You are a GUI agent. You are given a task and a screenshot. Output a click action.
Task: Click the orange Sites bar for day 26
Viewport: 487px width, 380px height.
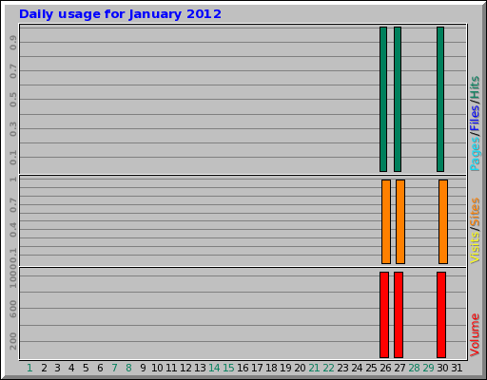[x=386, y=221]
